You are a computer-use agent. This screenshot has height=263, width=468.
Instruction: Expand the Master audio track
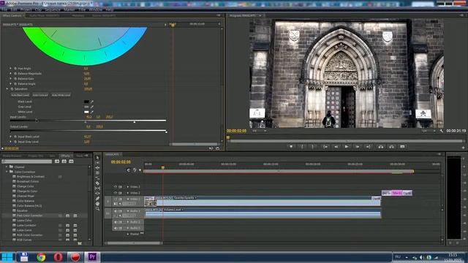[x=128, y=234]
